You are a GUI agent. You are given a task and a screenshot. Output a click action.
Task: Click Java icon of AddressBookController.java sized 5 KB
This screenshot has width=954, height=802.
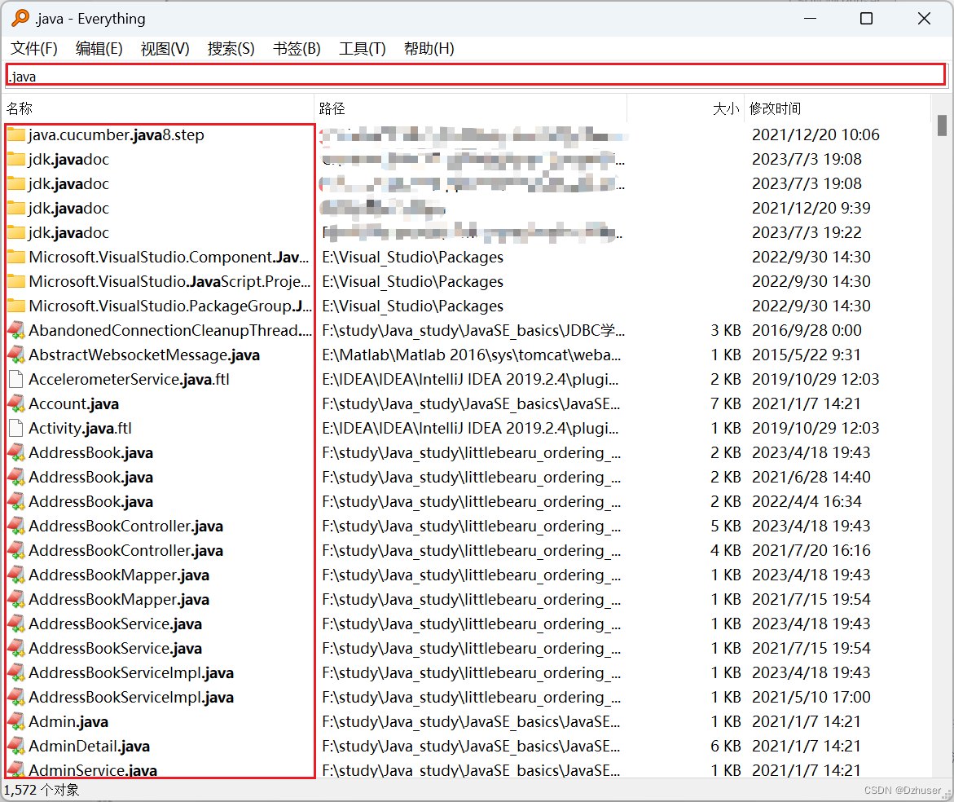(16, 526)
